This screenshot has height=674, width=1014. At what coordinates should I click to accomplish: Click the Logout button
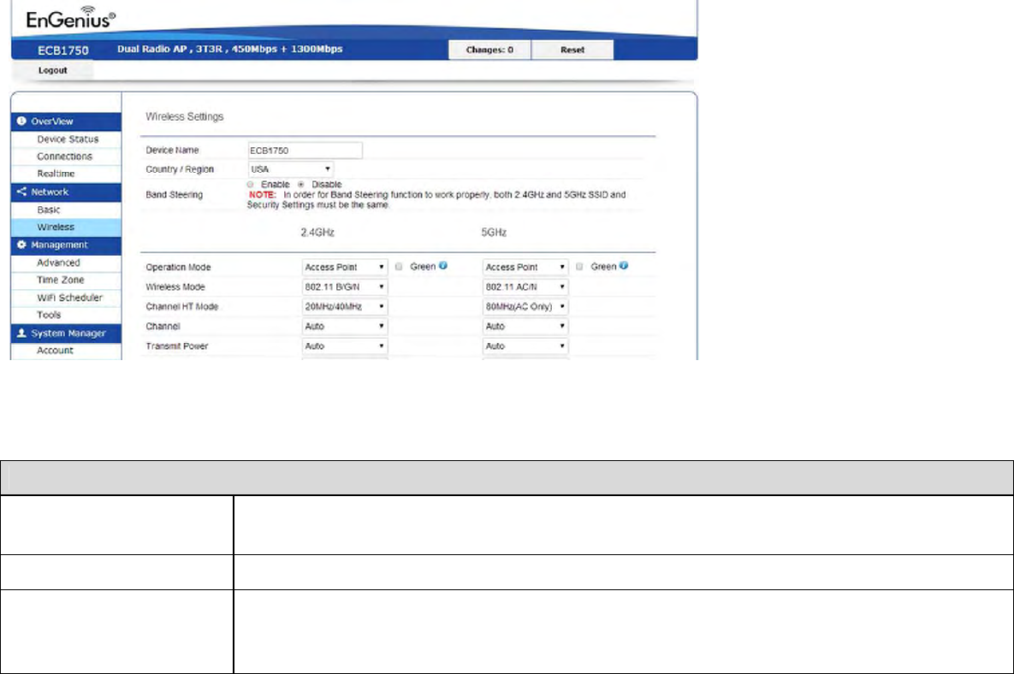tap(52, 70)
